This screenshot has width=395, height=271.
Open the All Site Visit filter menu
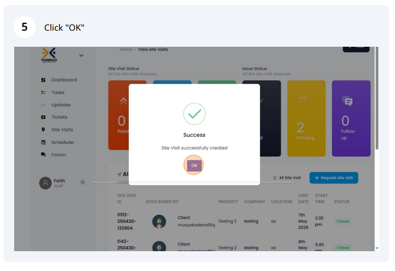[x=287, y=178]
